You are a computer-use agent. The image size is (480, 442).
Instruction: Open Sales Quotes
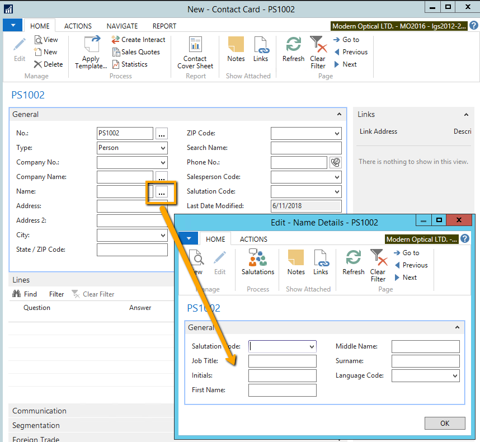click(136, 52)
